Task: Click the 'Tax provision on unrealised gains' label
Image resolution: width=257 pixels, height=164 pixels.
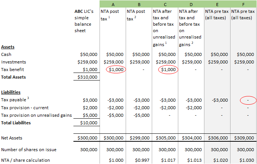Action: (36, 115)
